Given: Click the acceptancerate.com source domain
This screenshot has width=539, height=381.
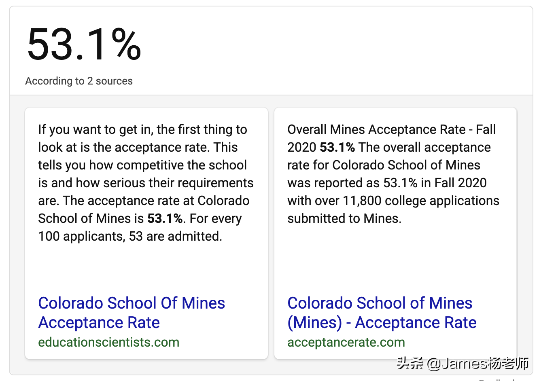Looking at the screenshot, I should tap(346, 342).
